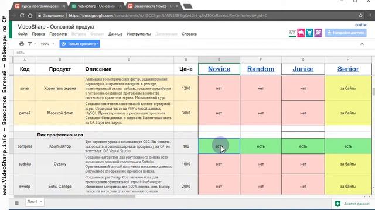Select the game7 code cell

25,113
